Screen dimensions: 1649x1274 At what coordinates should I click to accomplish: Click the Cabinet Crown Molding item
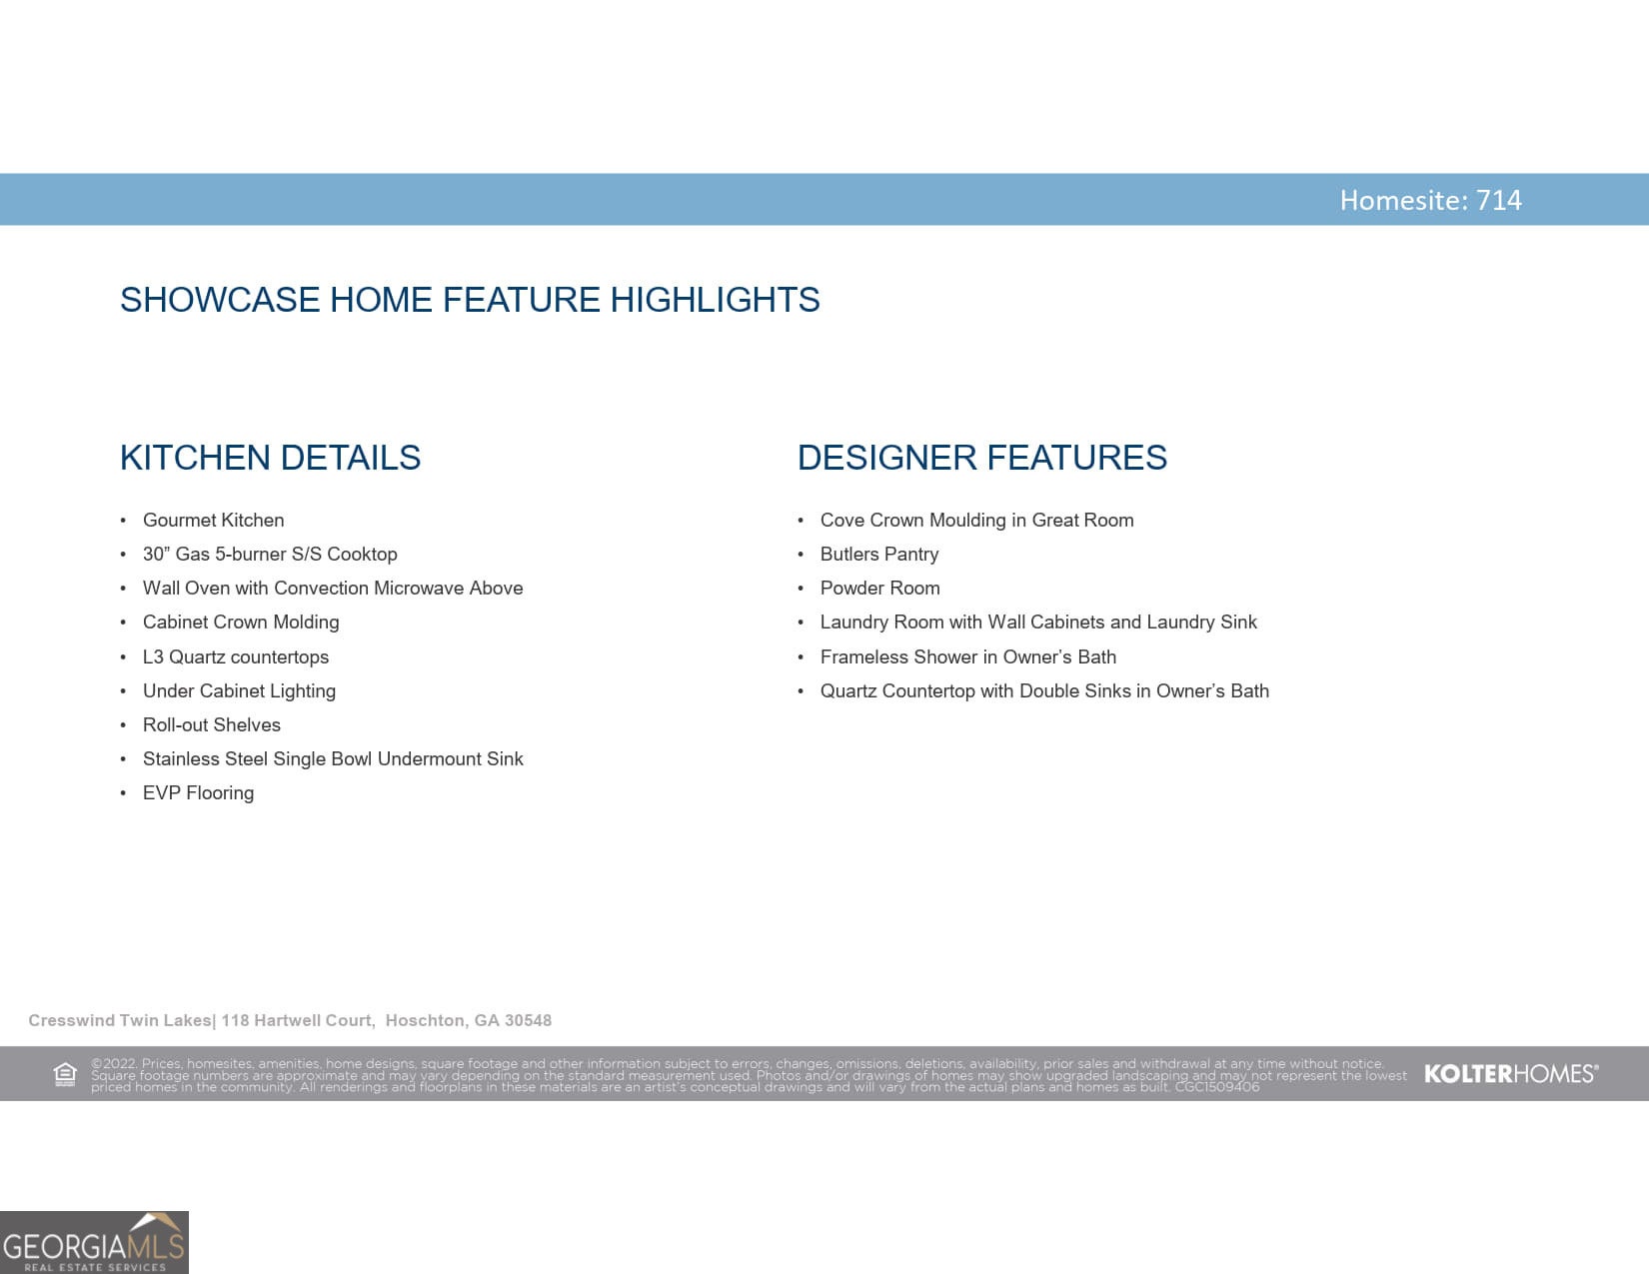[241, 622]
